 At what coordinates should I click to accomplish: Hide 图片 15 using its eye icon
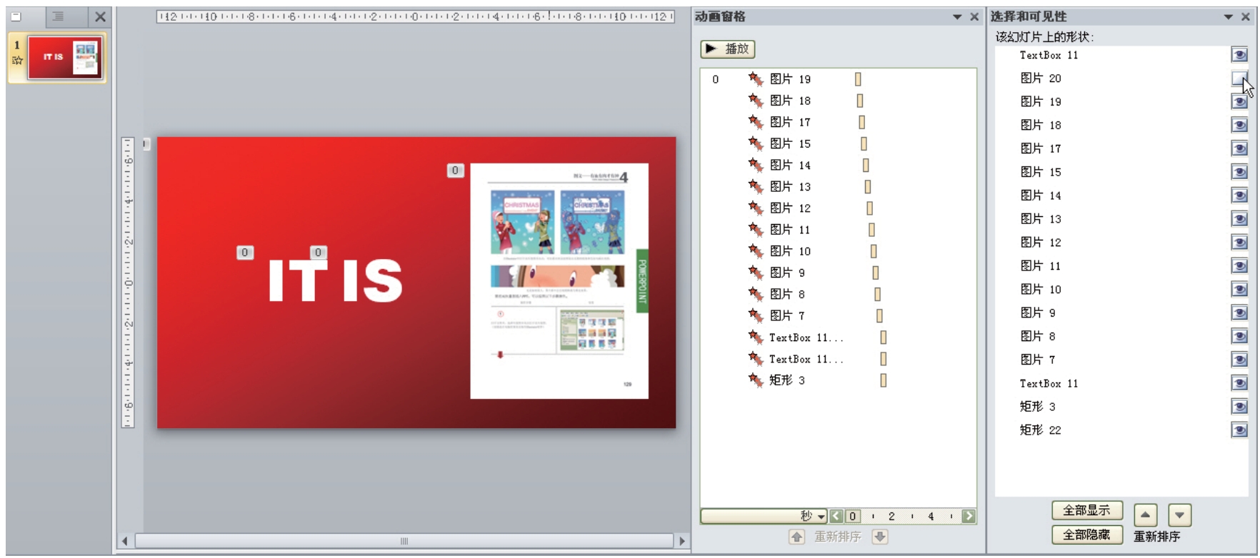pos(1239,172)
